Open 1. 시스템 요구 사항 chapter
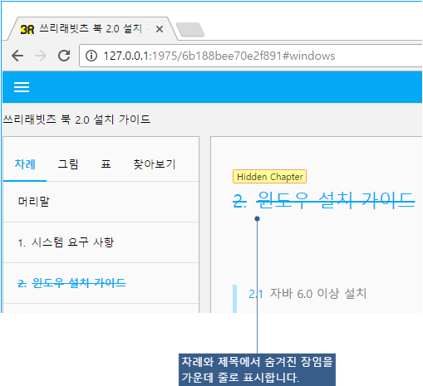 (101, 242)
